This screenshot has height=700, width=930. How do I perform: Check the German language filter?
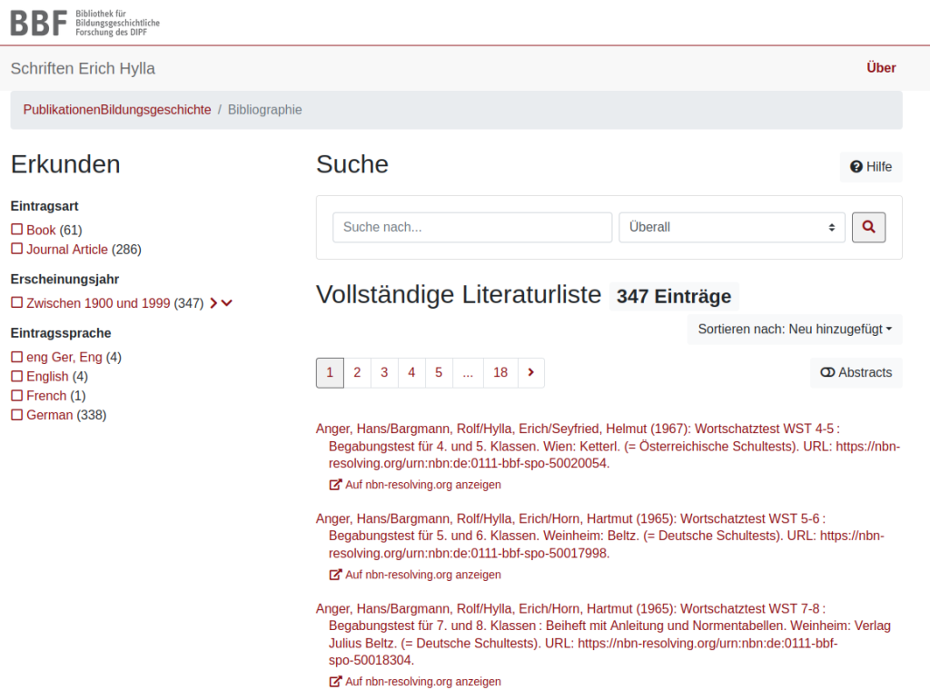[x=16, y=415]
